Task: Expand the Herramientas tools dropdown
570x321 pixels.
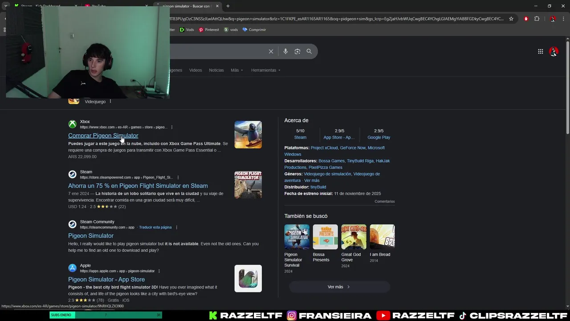Action: tap(265, 70)
